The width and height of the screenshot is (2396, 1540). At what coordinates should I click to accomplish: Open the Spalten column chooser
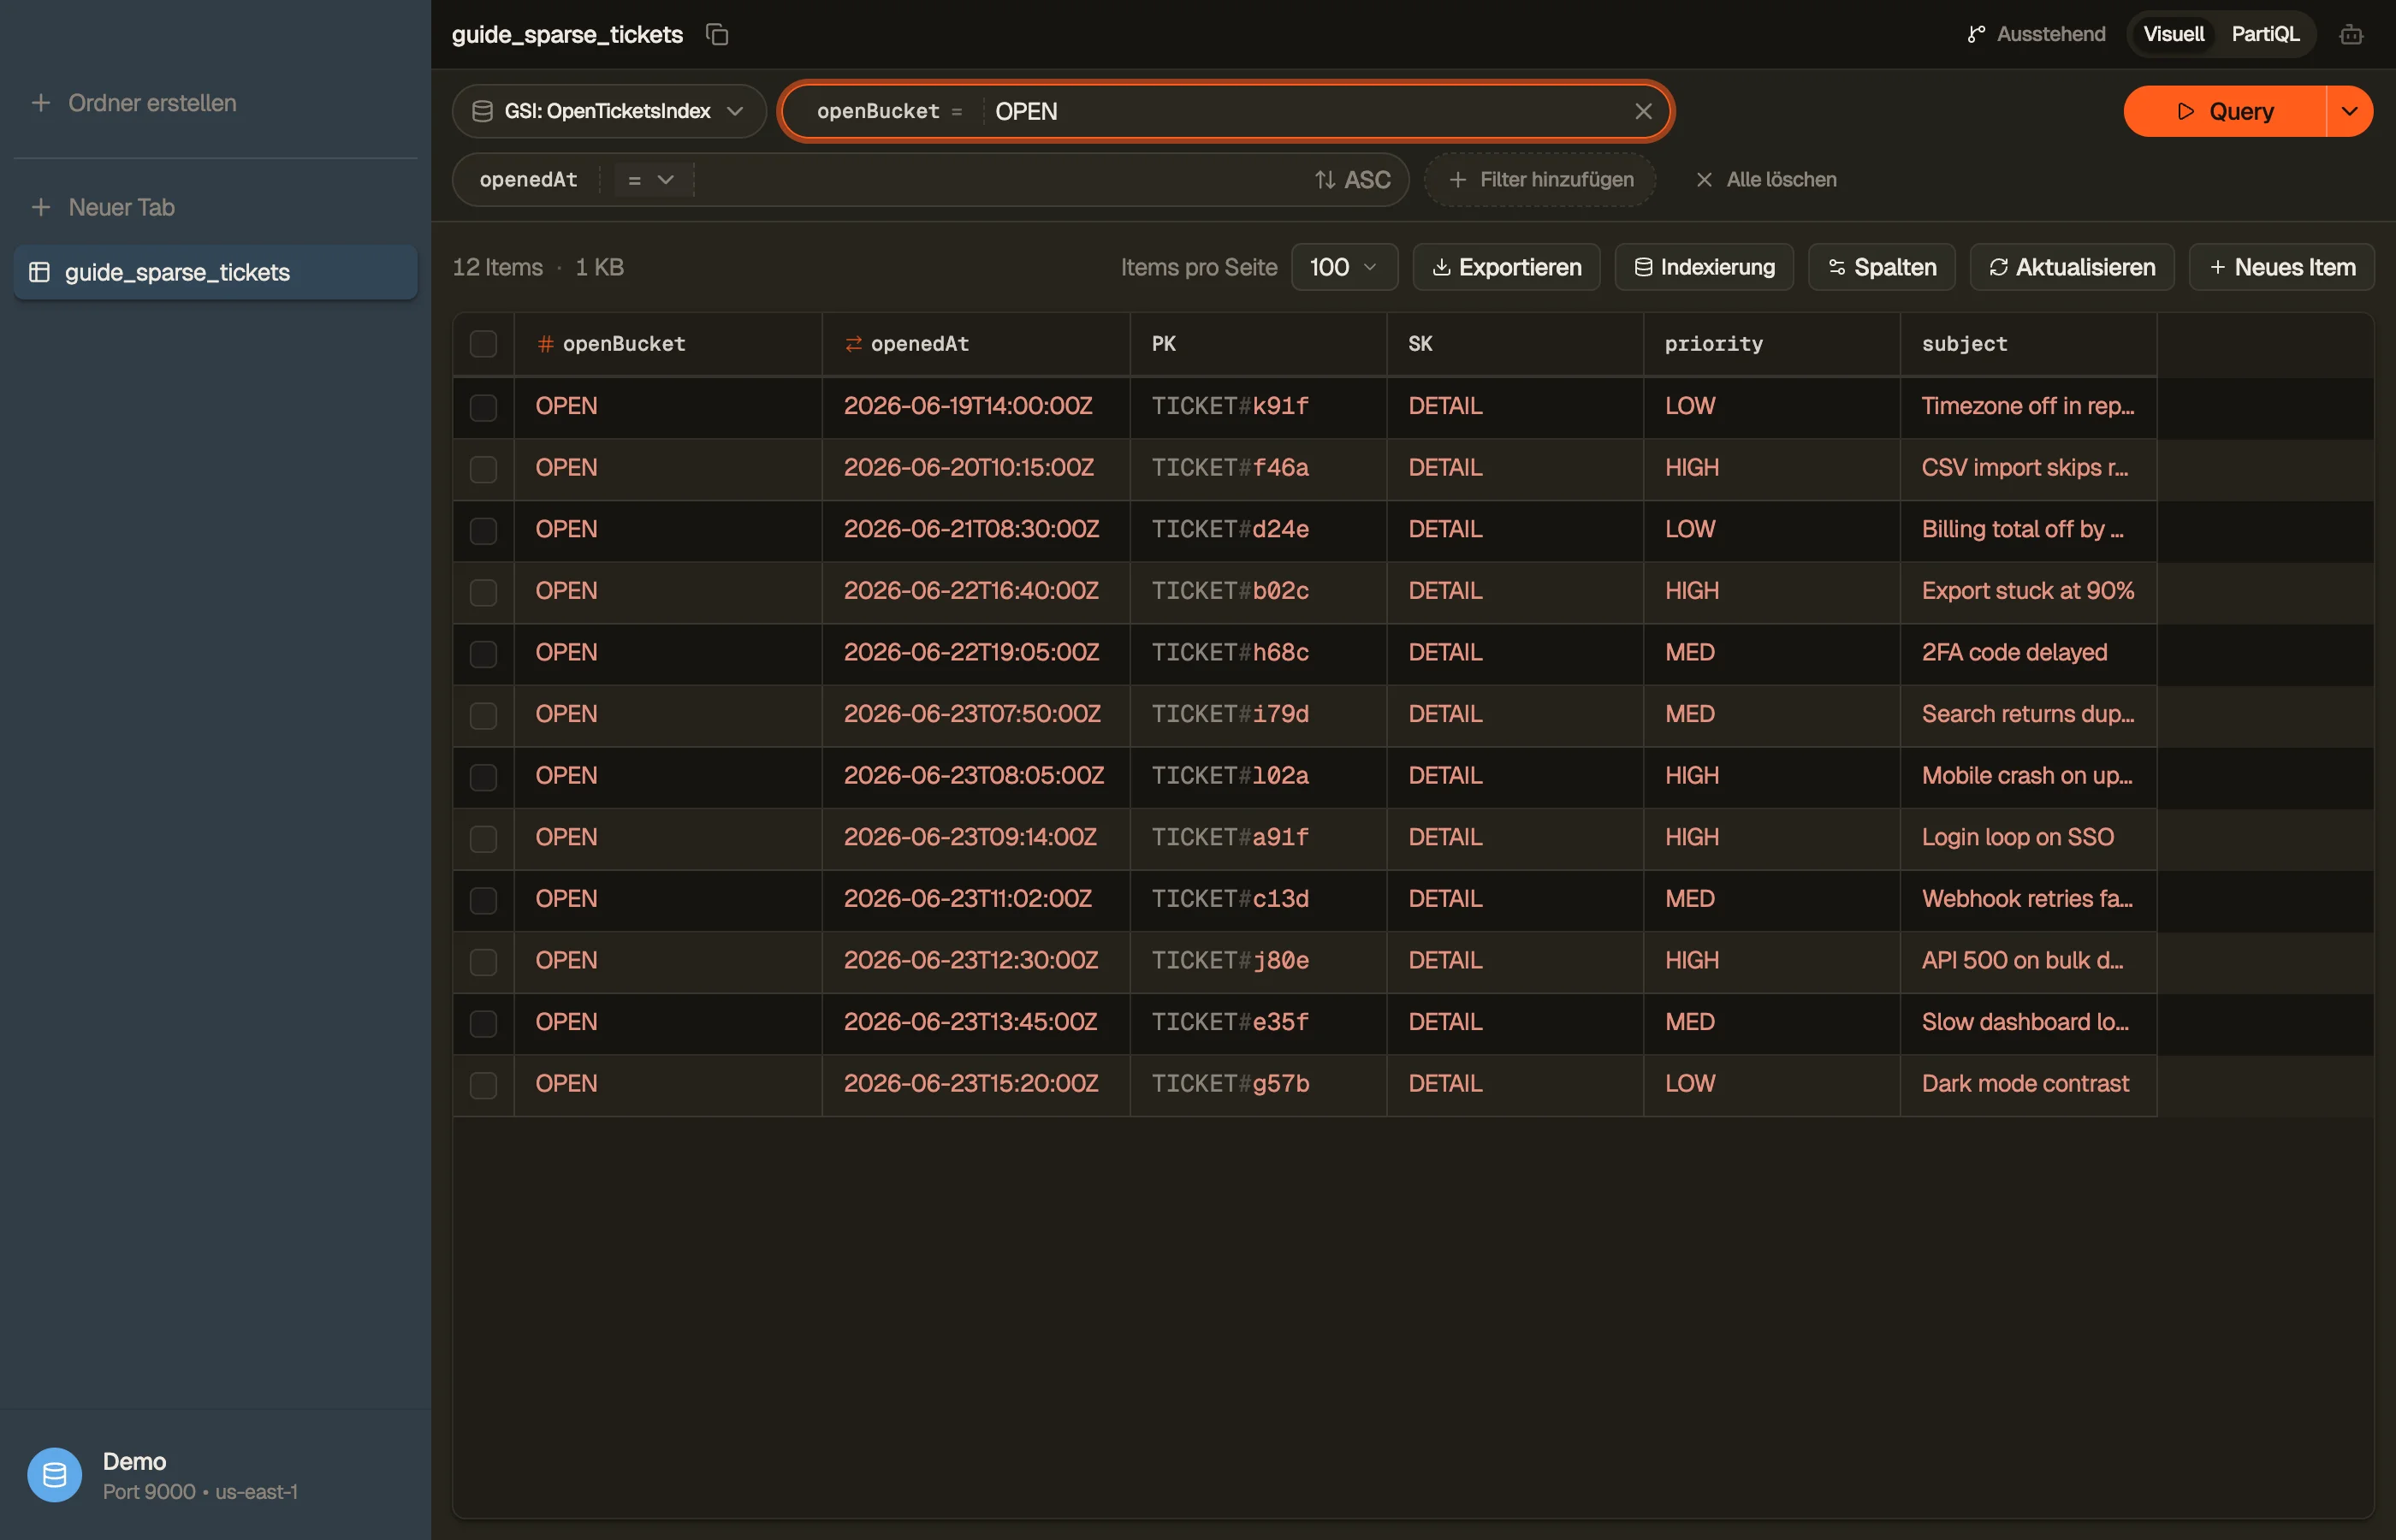tap(1881, 267)
